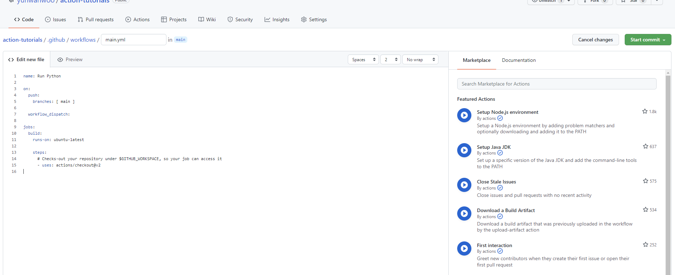Click the Preview eye icon
Viewport: 675px width, 275px height.
click(x=60, y=60)
